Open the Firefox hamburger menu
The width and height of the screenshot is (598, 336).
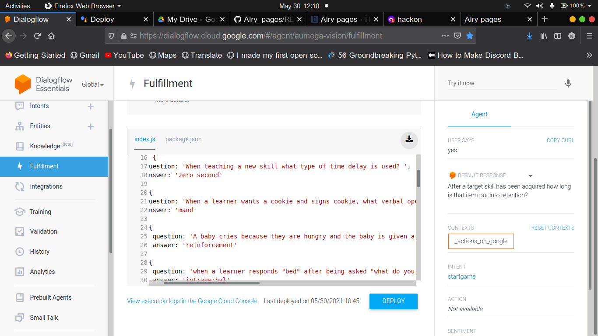pyautogui.click(x=590, y=36)
